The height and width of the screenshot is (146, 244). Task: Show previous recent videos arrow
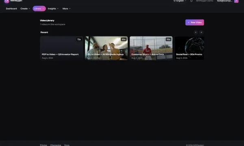click(196, 32)
